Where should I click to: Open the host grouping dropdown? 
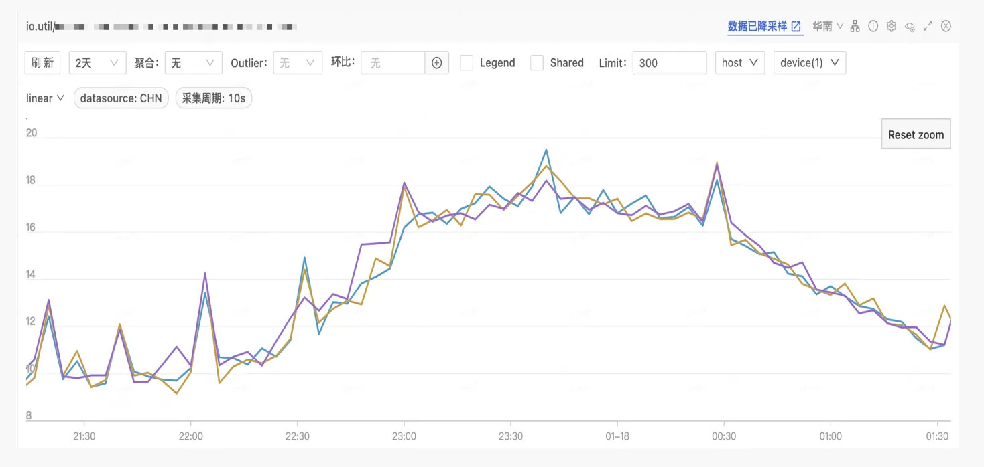[x=739, y=63]
